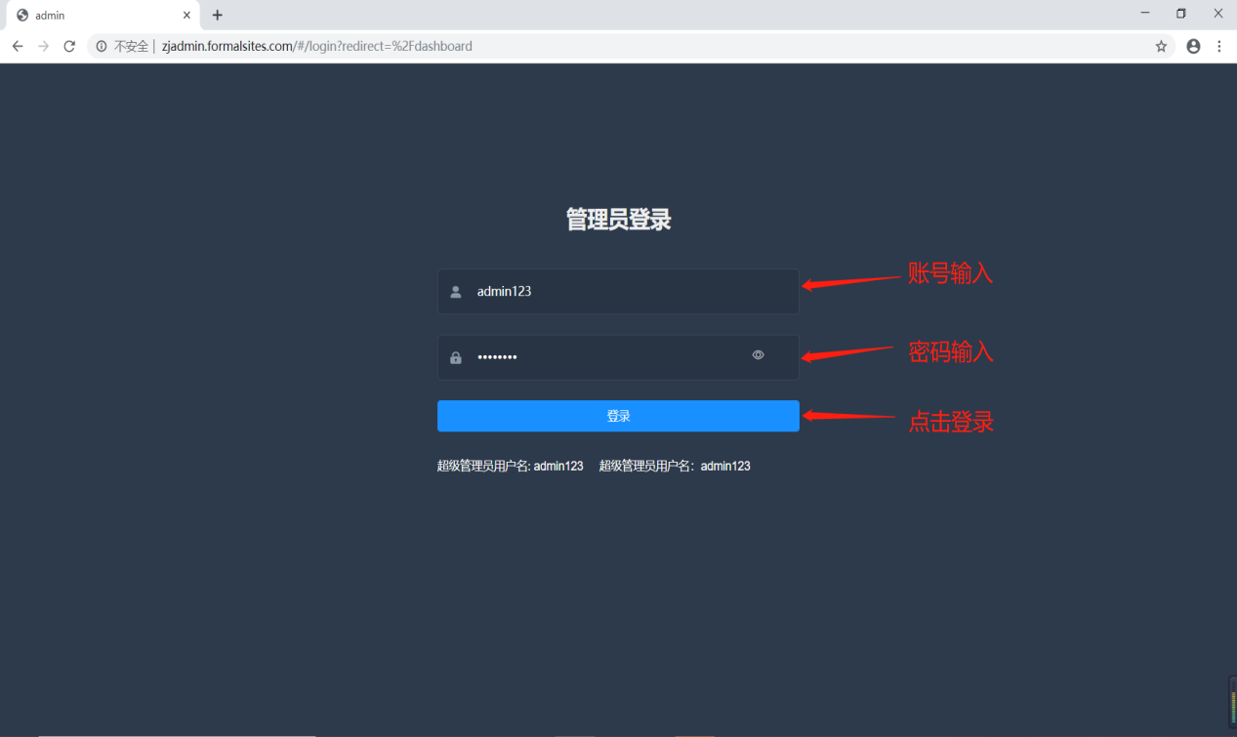The width and height of the screenshot is (1237, 737).
Task: Focus the password input field
Action: click(605, 357)
